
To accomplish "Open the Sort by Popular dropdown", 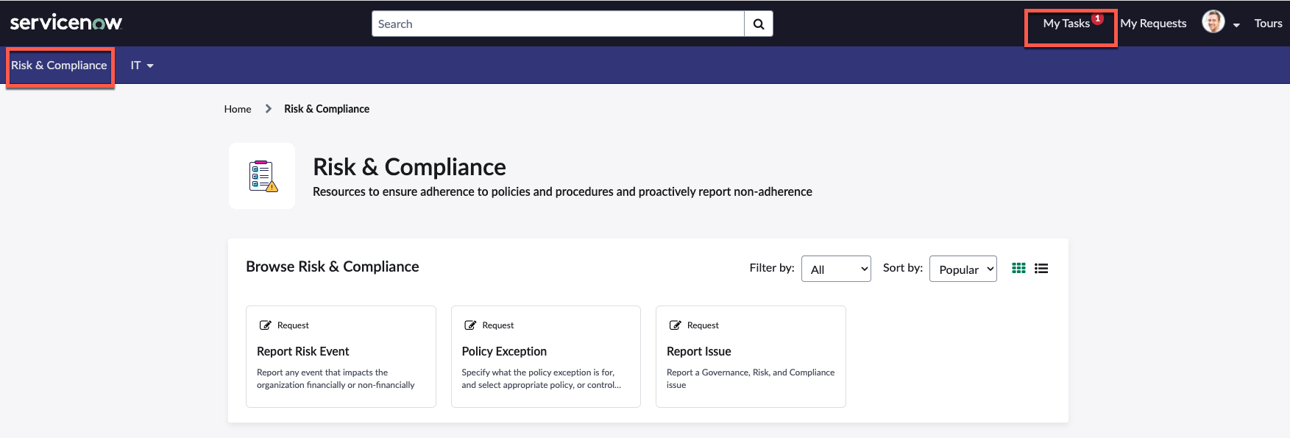I will (x=963, y=269).
